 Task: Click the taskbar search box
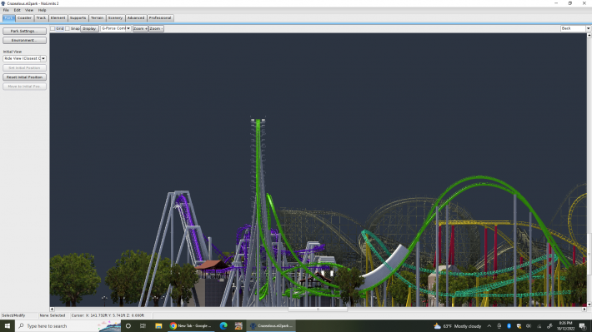68,326
